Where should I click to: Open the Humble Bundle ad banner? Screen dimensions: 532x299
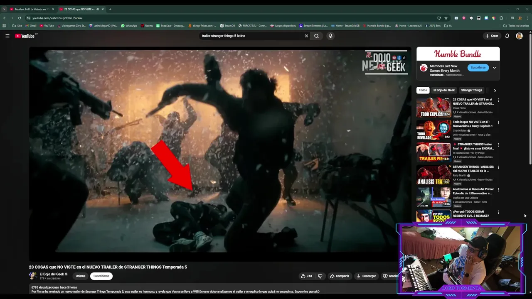tap(458, 54)
